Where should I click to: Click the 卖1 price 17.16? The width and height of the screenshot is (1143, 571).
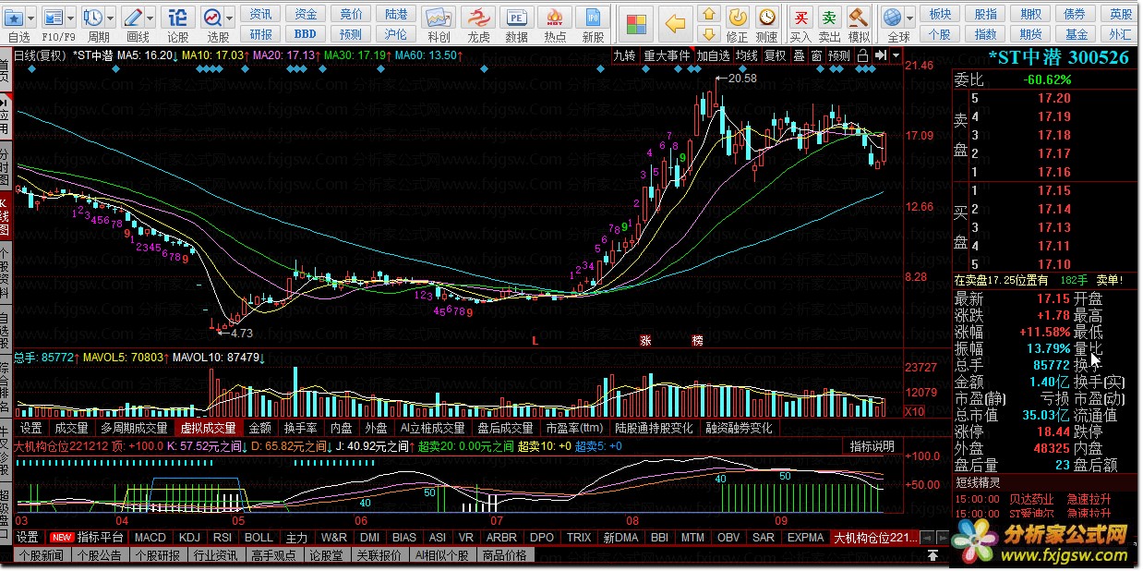1053,172
